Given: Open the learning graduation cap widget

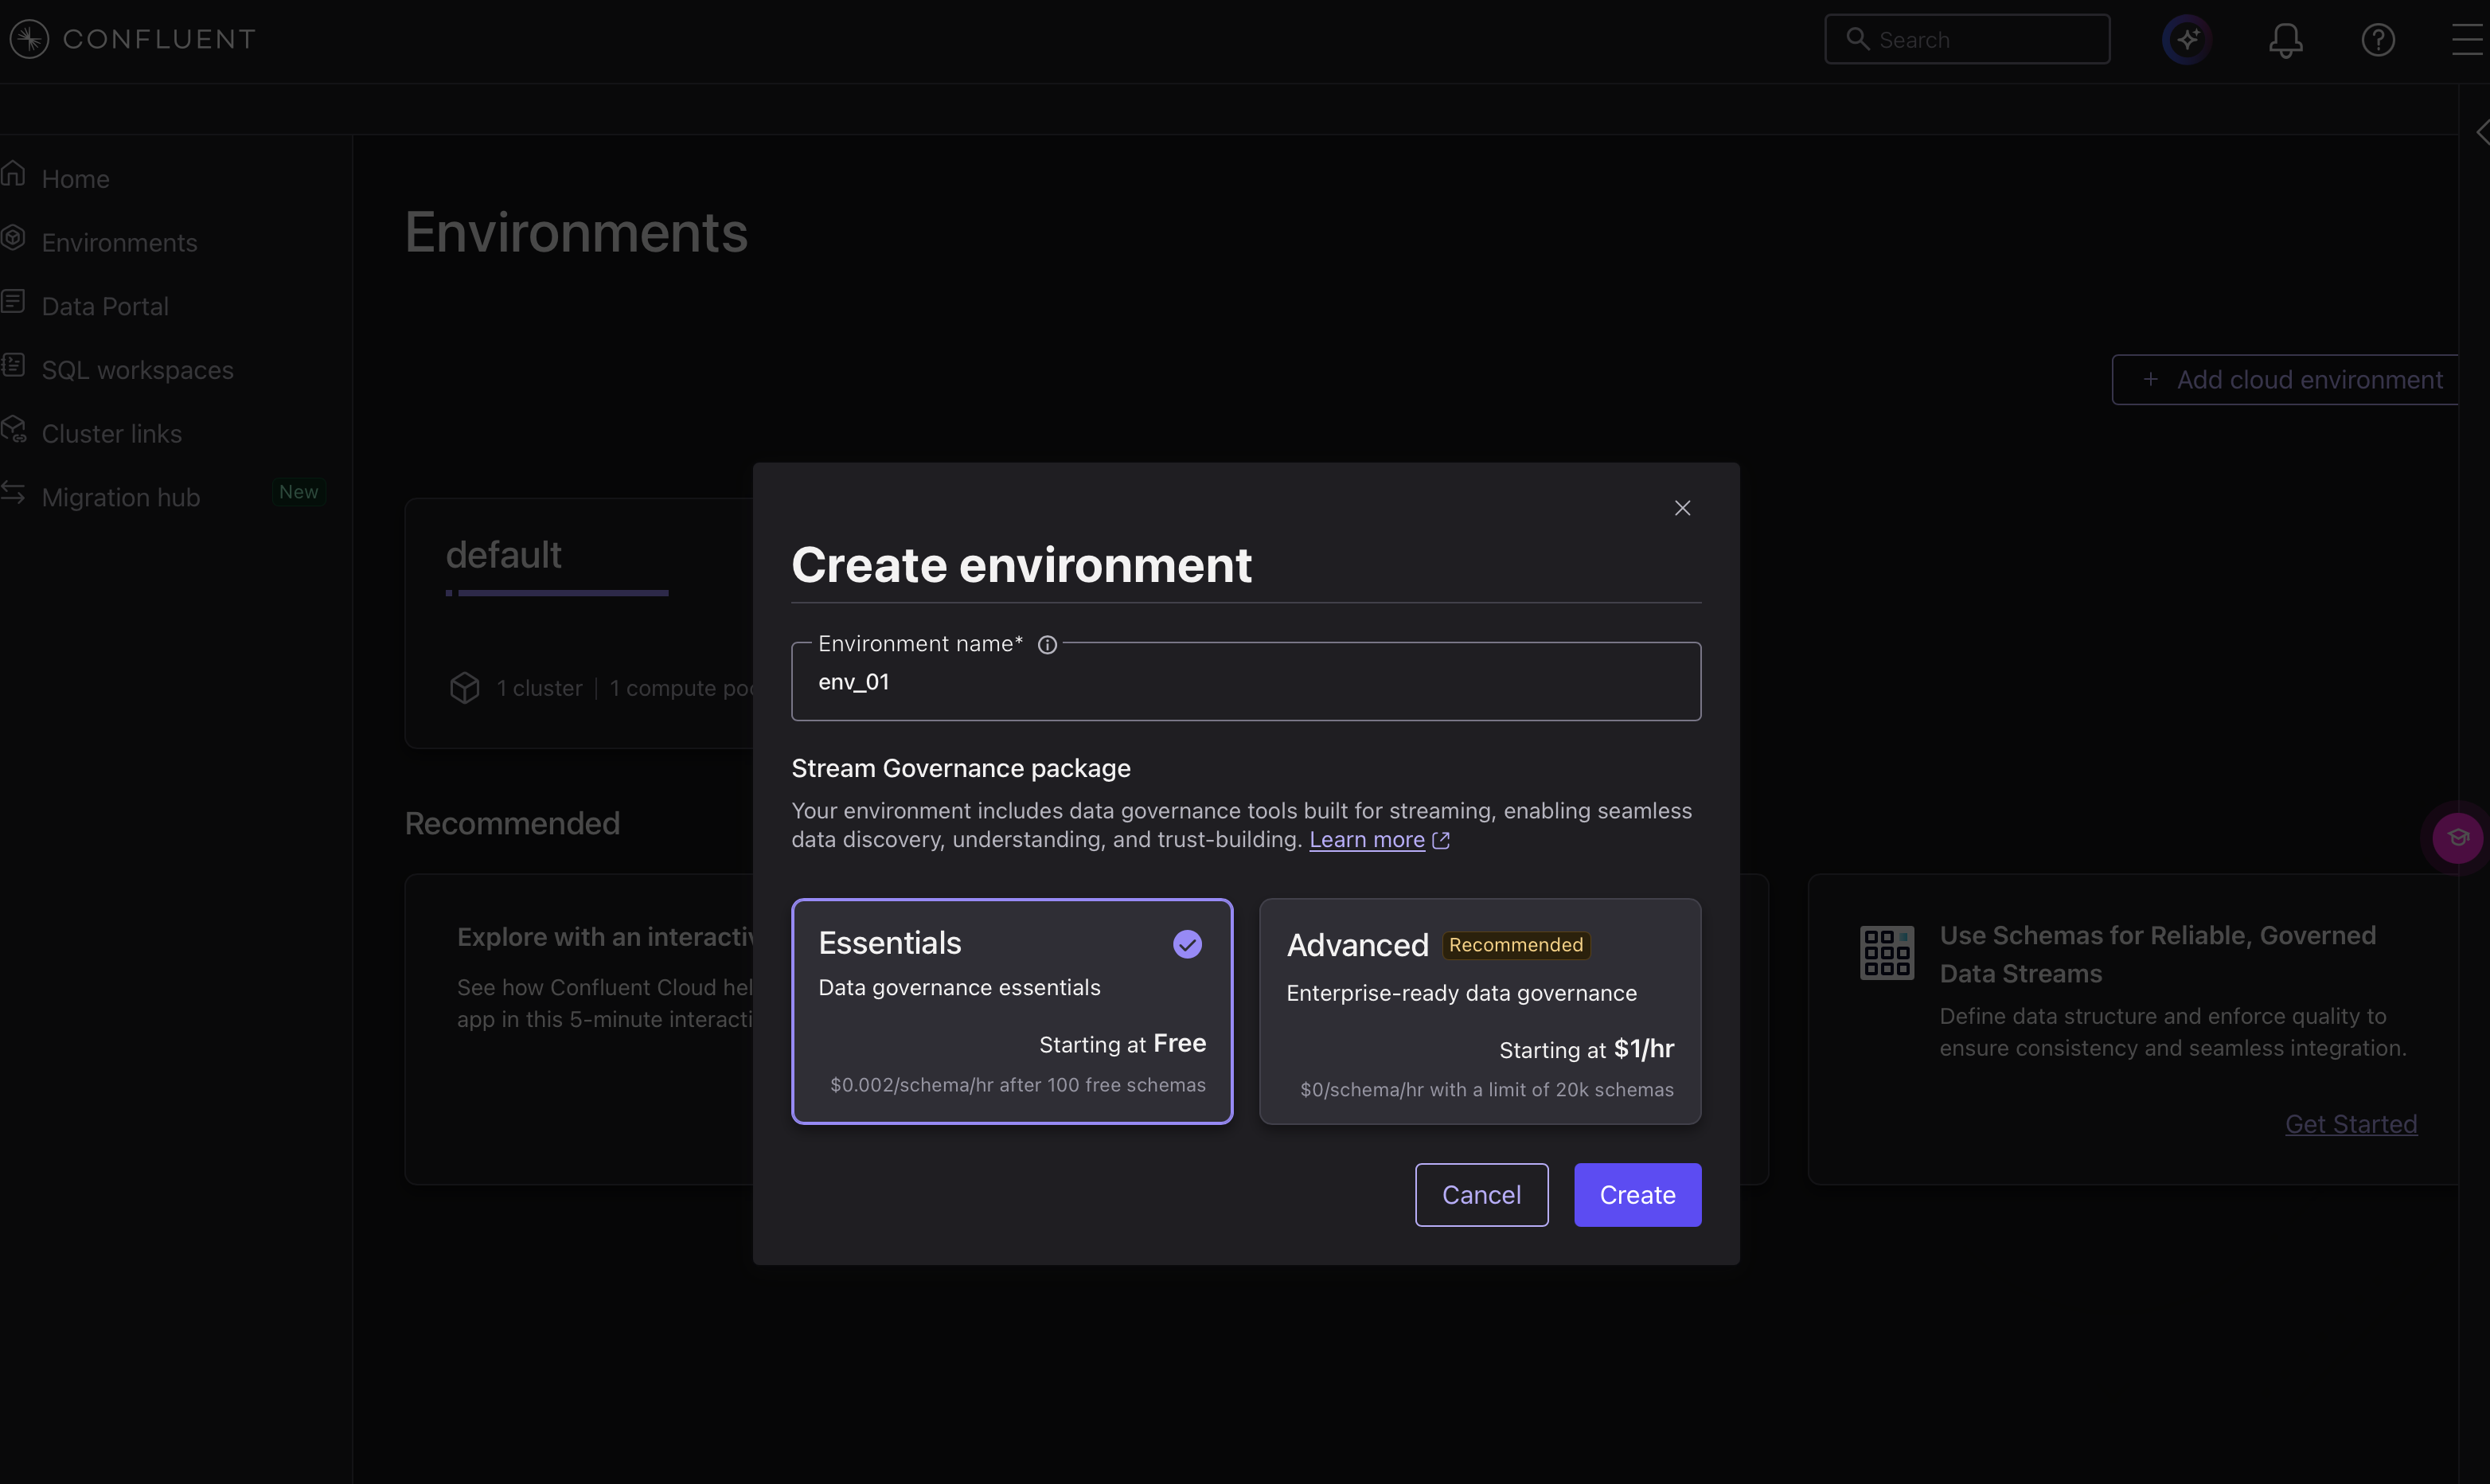Looking at the screenshot, I should pos(2458,838).
